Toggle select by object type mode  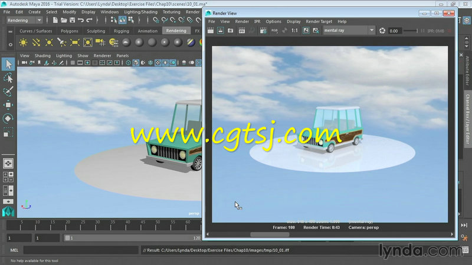point(122,20)
